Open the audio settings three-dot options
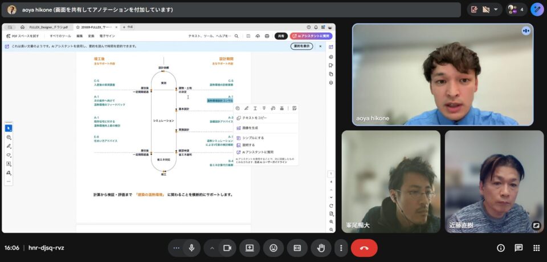Screen dimensions: 547x262 [177, 248]
